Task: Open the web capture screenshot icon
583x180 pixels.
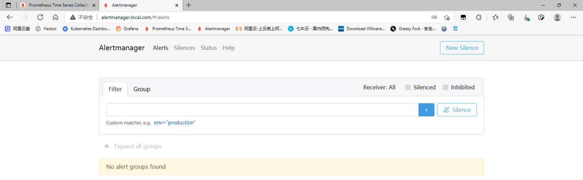Action: (x=542, y=17)
